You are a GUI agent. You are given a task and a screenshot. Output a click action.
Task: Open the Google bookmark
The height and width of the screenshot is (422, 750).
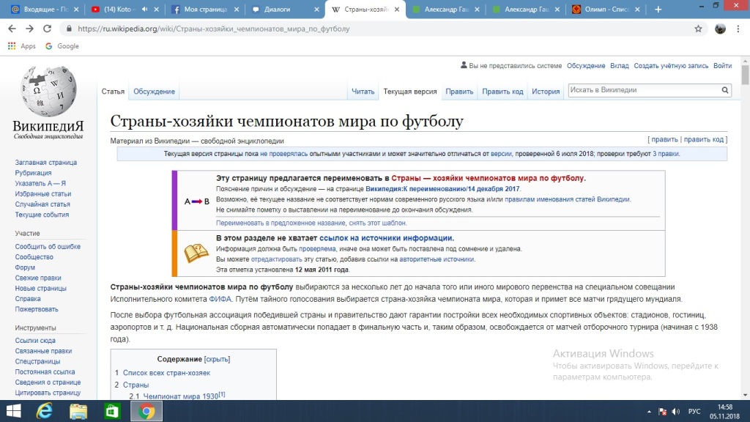pyautogui.click(x=62, y=46)
